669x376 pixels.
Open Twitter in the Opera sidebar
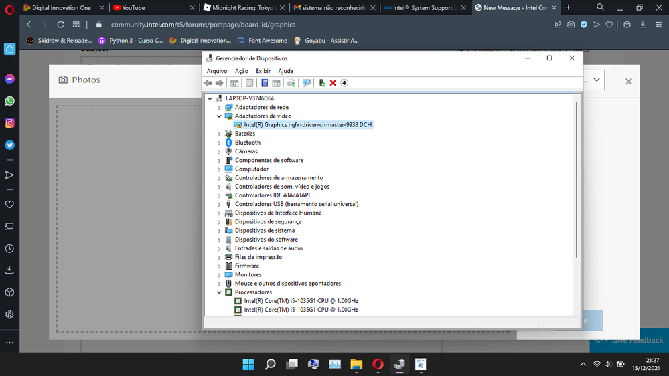(x=9, y=145)
